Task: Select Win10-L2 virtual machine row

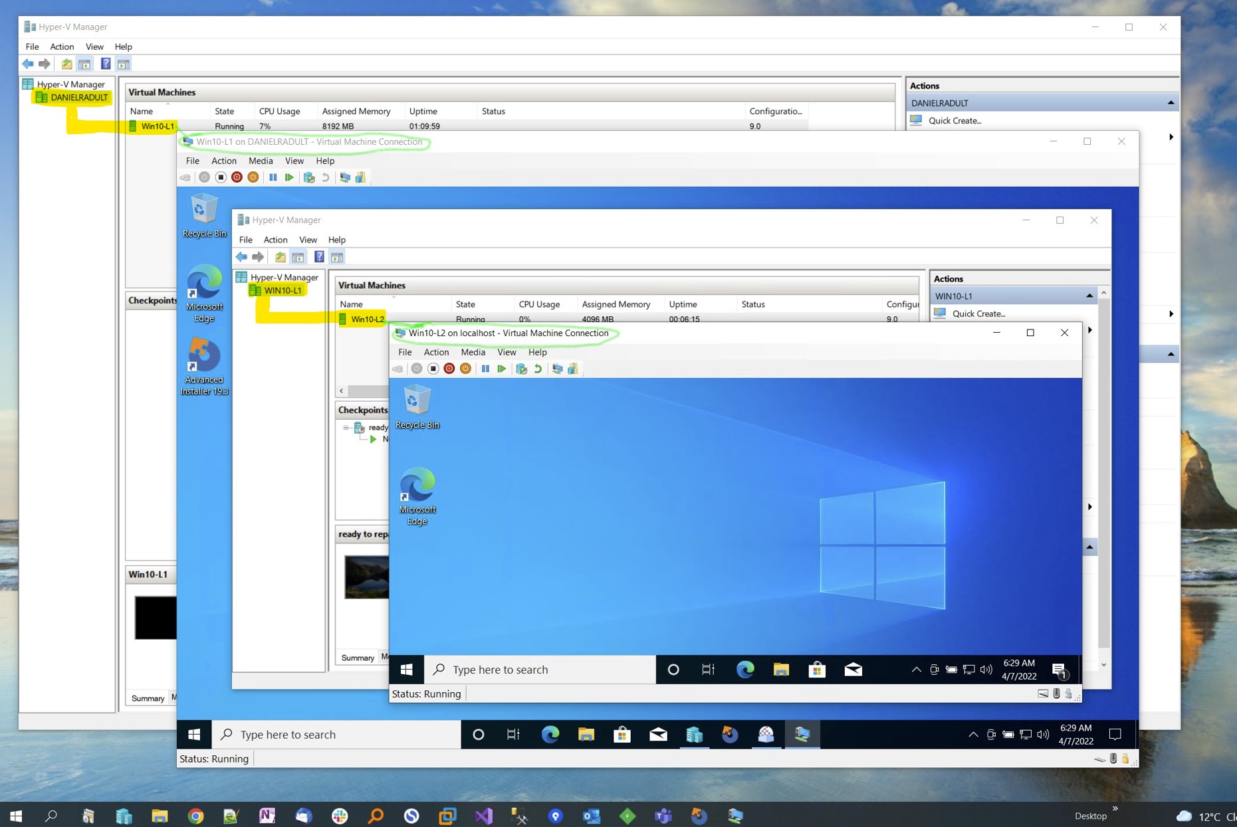Action: (627, 319)
